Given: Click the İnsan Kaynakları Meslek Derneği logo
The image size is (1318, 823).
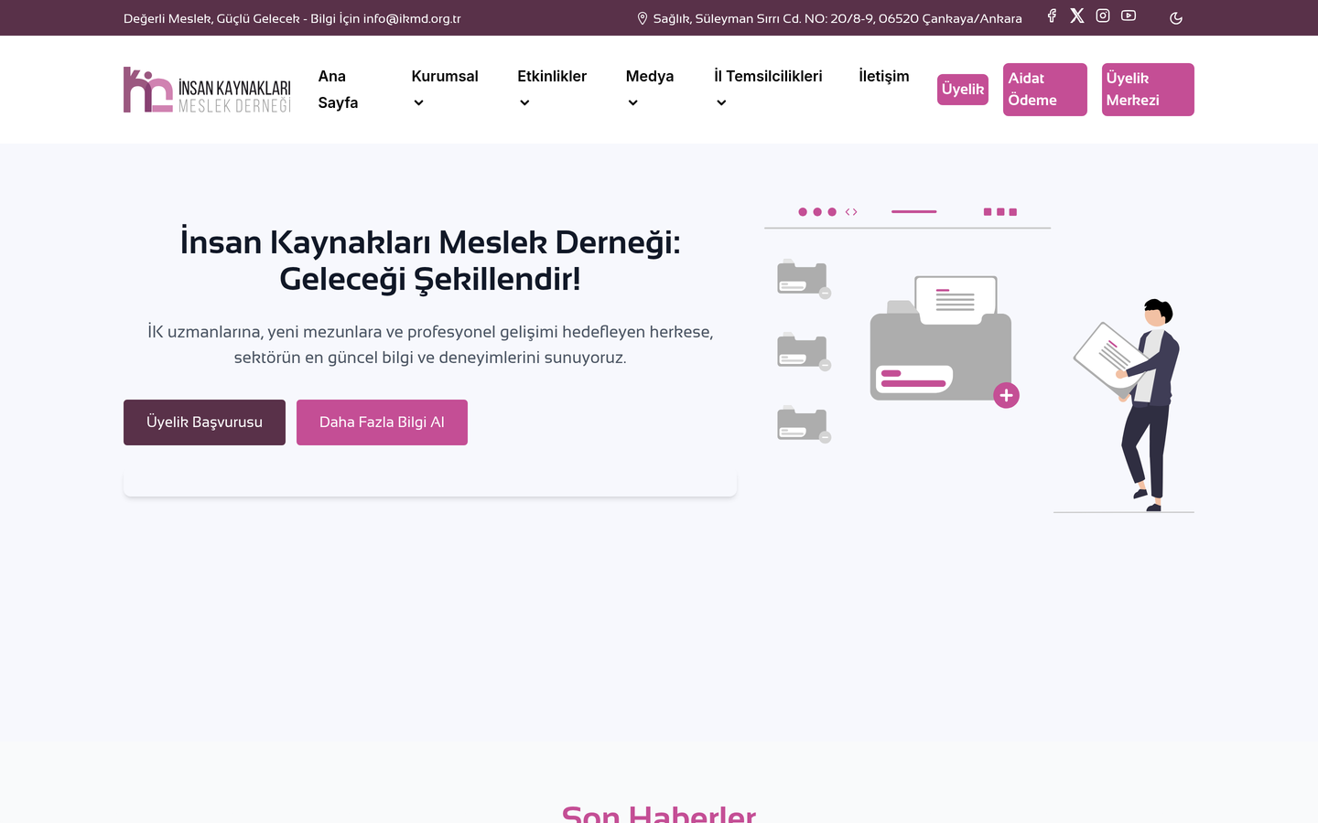Looking at the screenshot, I should [x=207, y=90].
